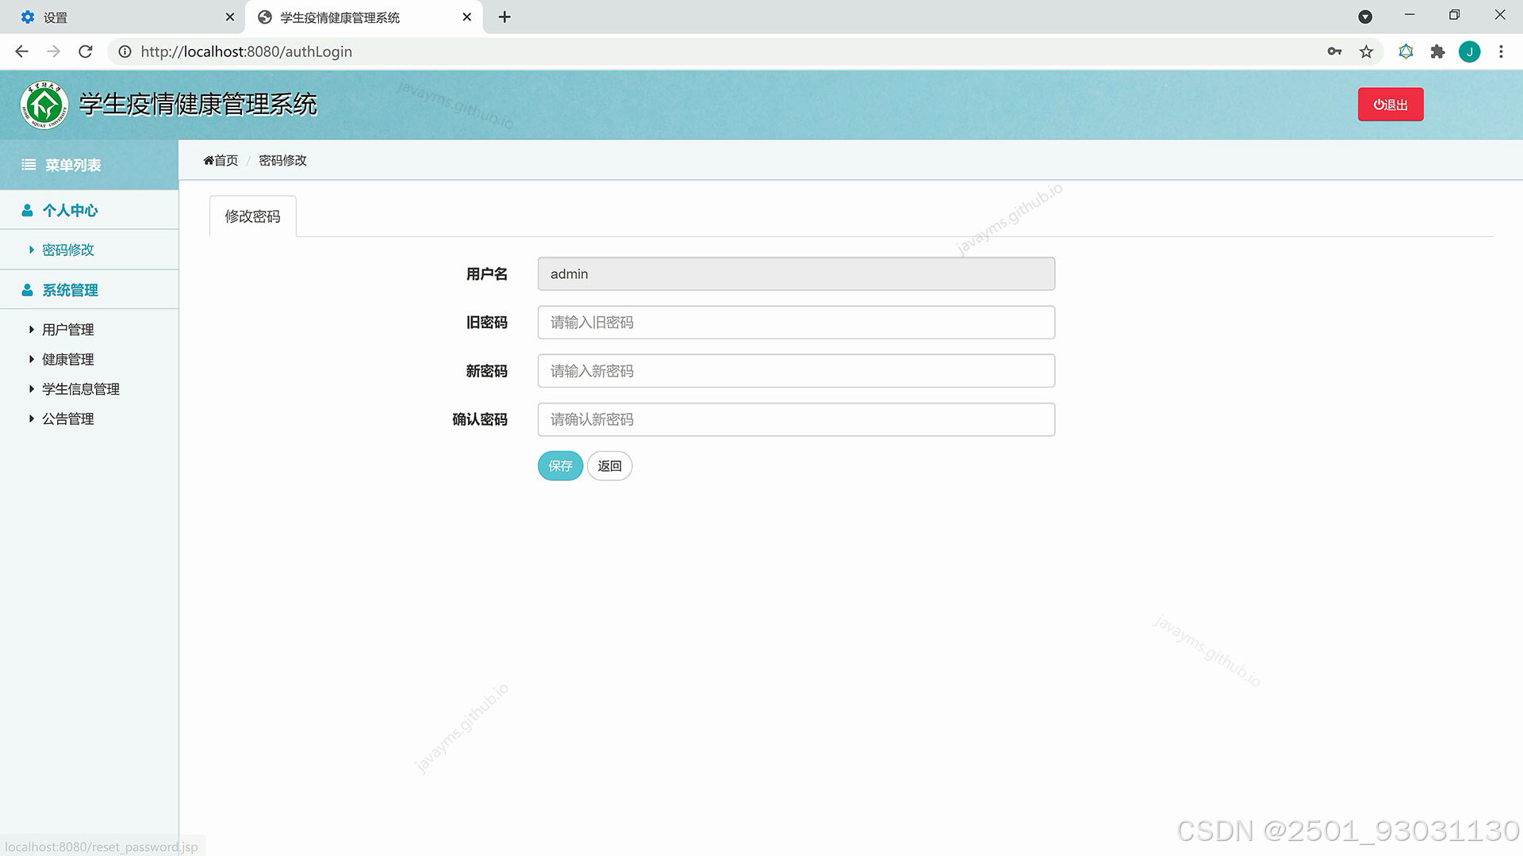
Task: Open 用户管理 menu item
Action: pyautogui.click(x=68, y=330)
